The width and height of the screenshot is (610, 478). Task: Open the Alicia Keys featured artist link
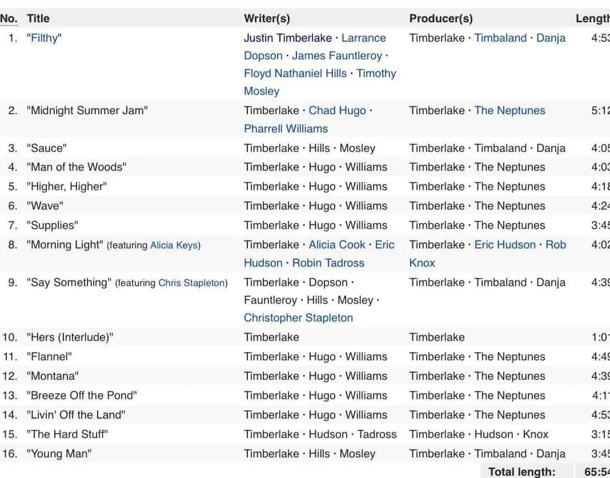[174, 246]
